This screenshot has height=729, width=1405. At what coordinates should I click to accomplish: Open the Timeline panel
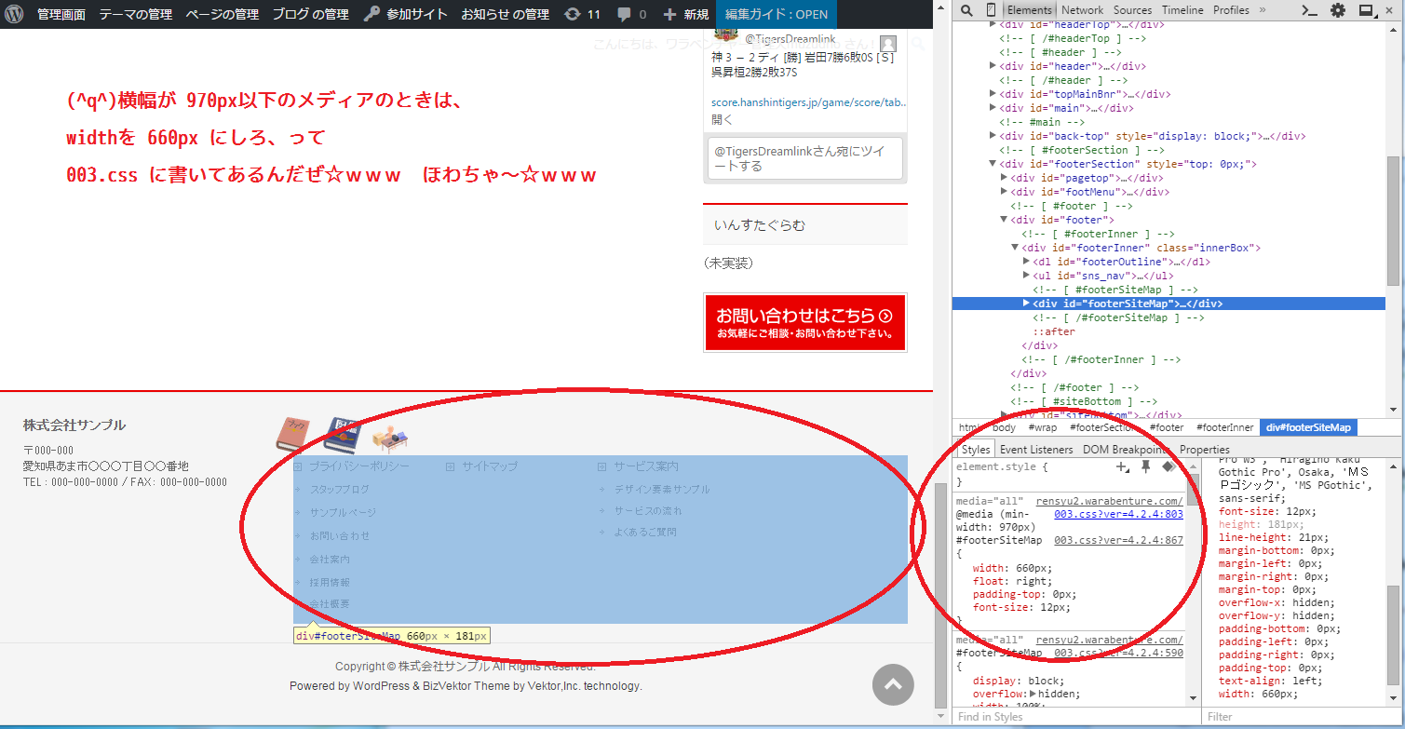[x=1182, y=10]
